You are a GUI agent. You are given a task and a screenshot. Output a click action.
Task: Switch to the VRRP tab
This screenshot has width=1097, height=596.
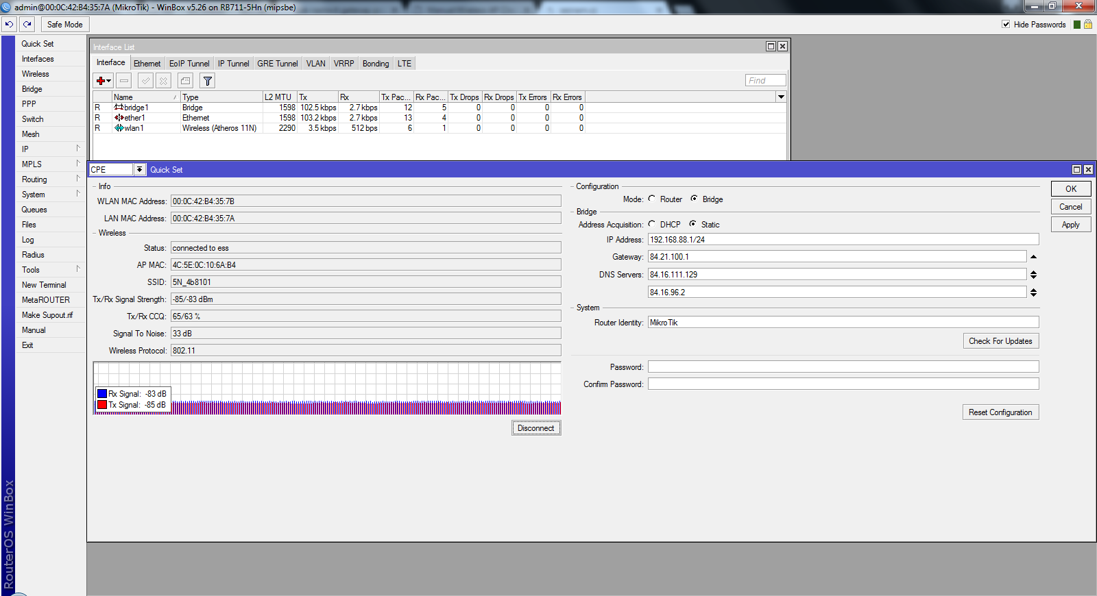(344, 63)
